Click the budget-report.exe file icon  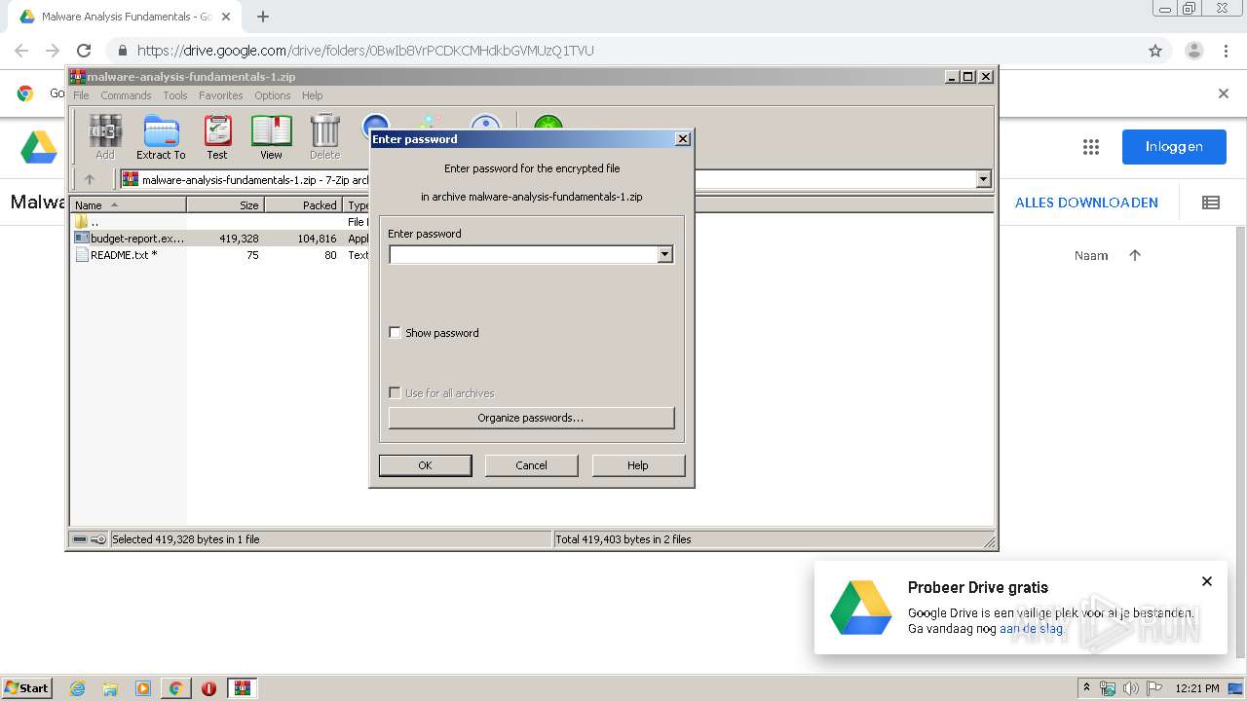pyautogui.click(x=82, y=239)
